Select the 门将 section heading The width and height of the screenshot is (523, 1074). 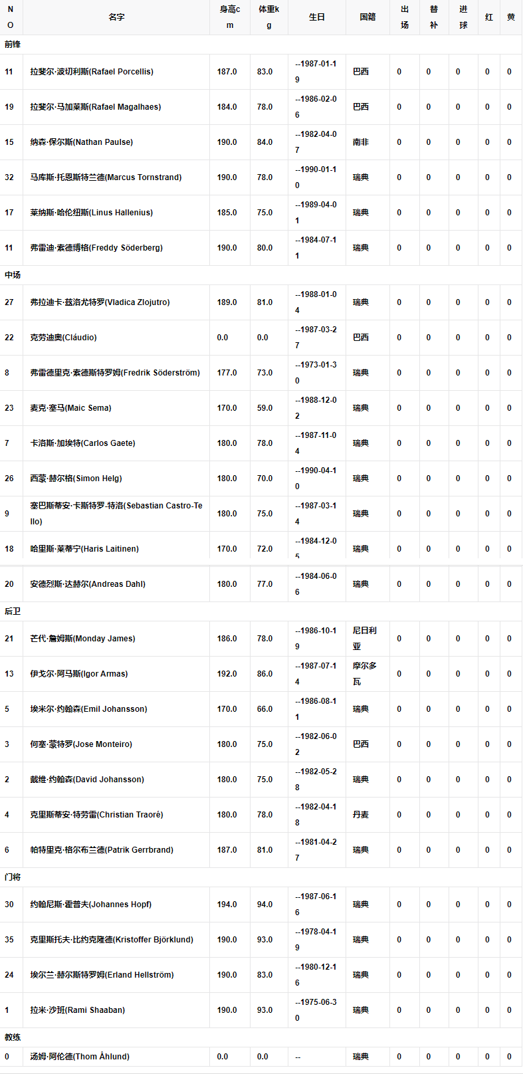pyautogui.click(x=13, y=877)
